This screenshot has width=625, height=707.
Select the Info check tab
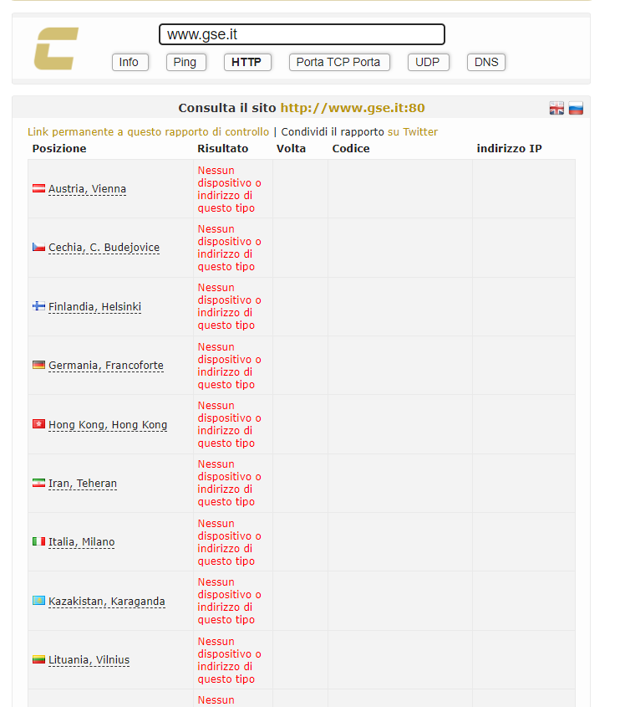[x=130, y=62]
